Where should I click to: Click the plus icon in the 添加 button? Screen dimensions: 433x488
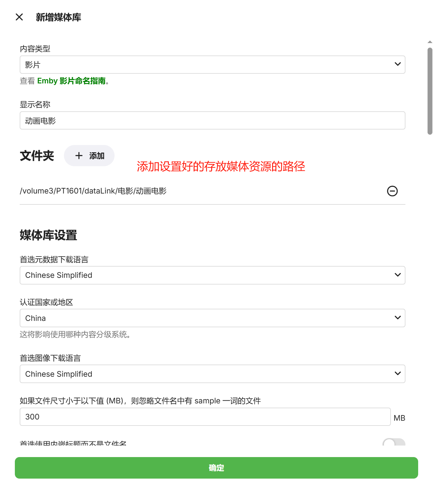(79, 156)
